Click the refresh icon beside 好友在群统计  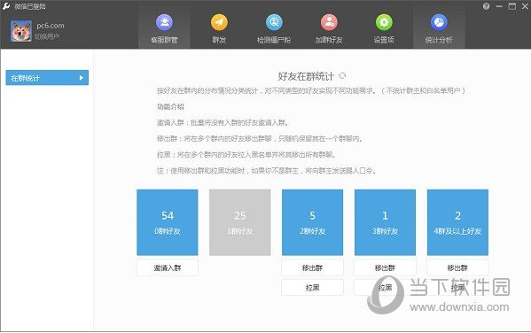[342, 75]
